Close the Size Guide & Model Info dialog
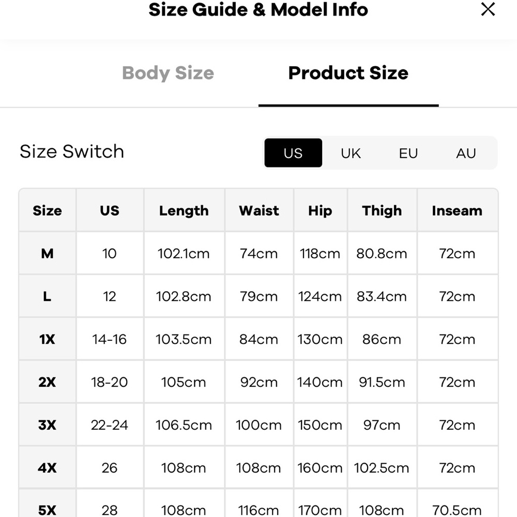 click(488, 9)
